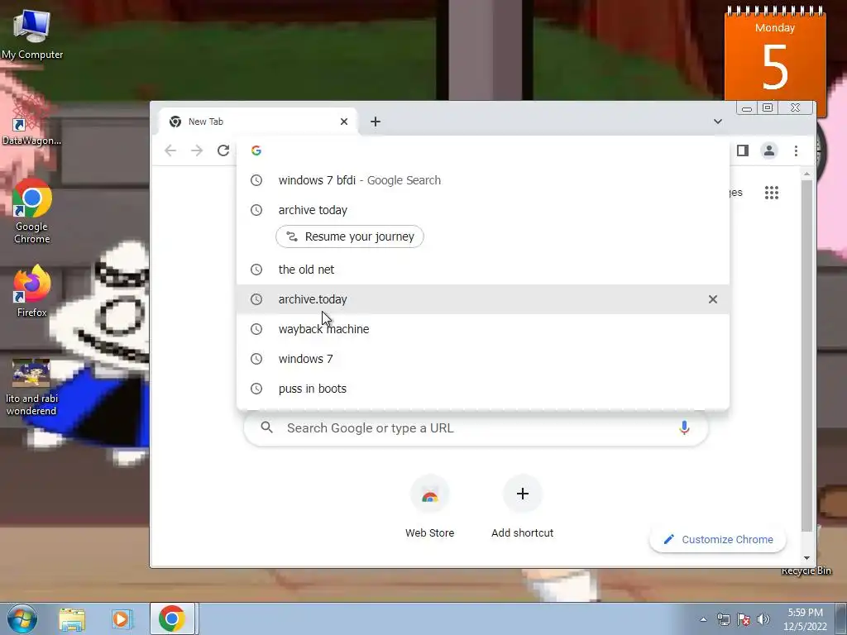Screen dimensions: 847x635
Task: Close the New Tab tab
Action: [344, 122]
